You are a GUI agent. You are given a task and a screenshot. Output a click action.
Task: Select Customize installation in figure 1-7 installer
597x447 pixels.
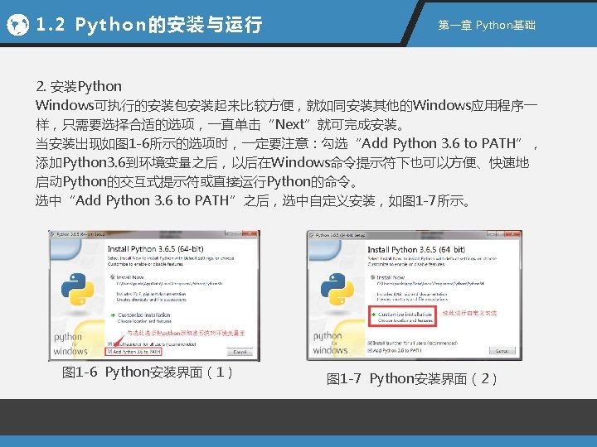pos(405,315)
